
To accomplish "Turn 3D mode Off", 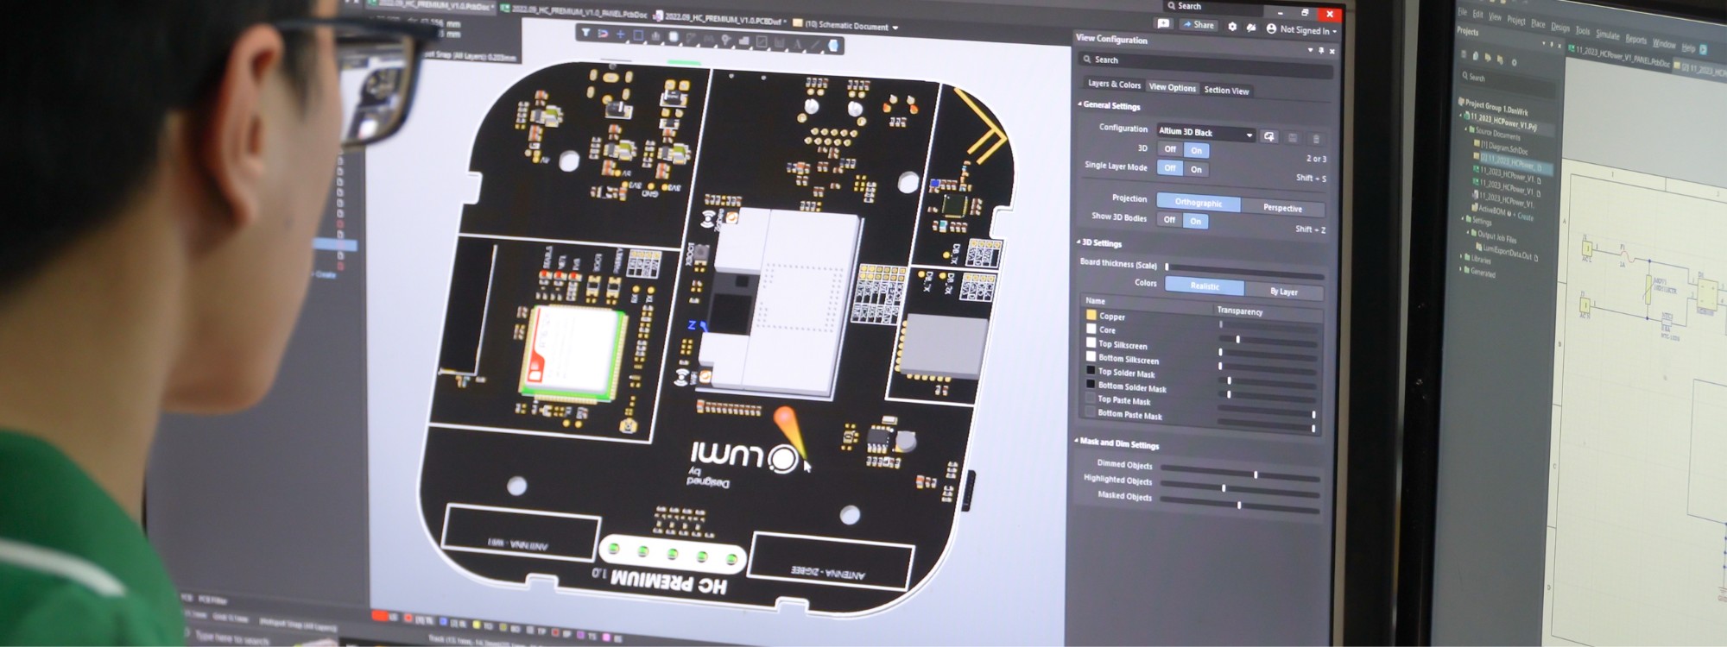I will (1170, 149).
